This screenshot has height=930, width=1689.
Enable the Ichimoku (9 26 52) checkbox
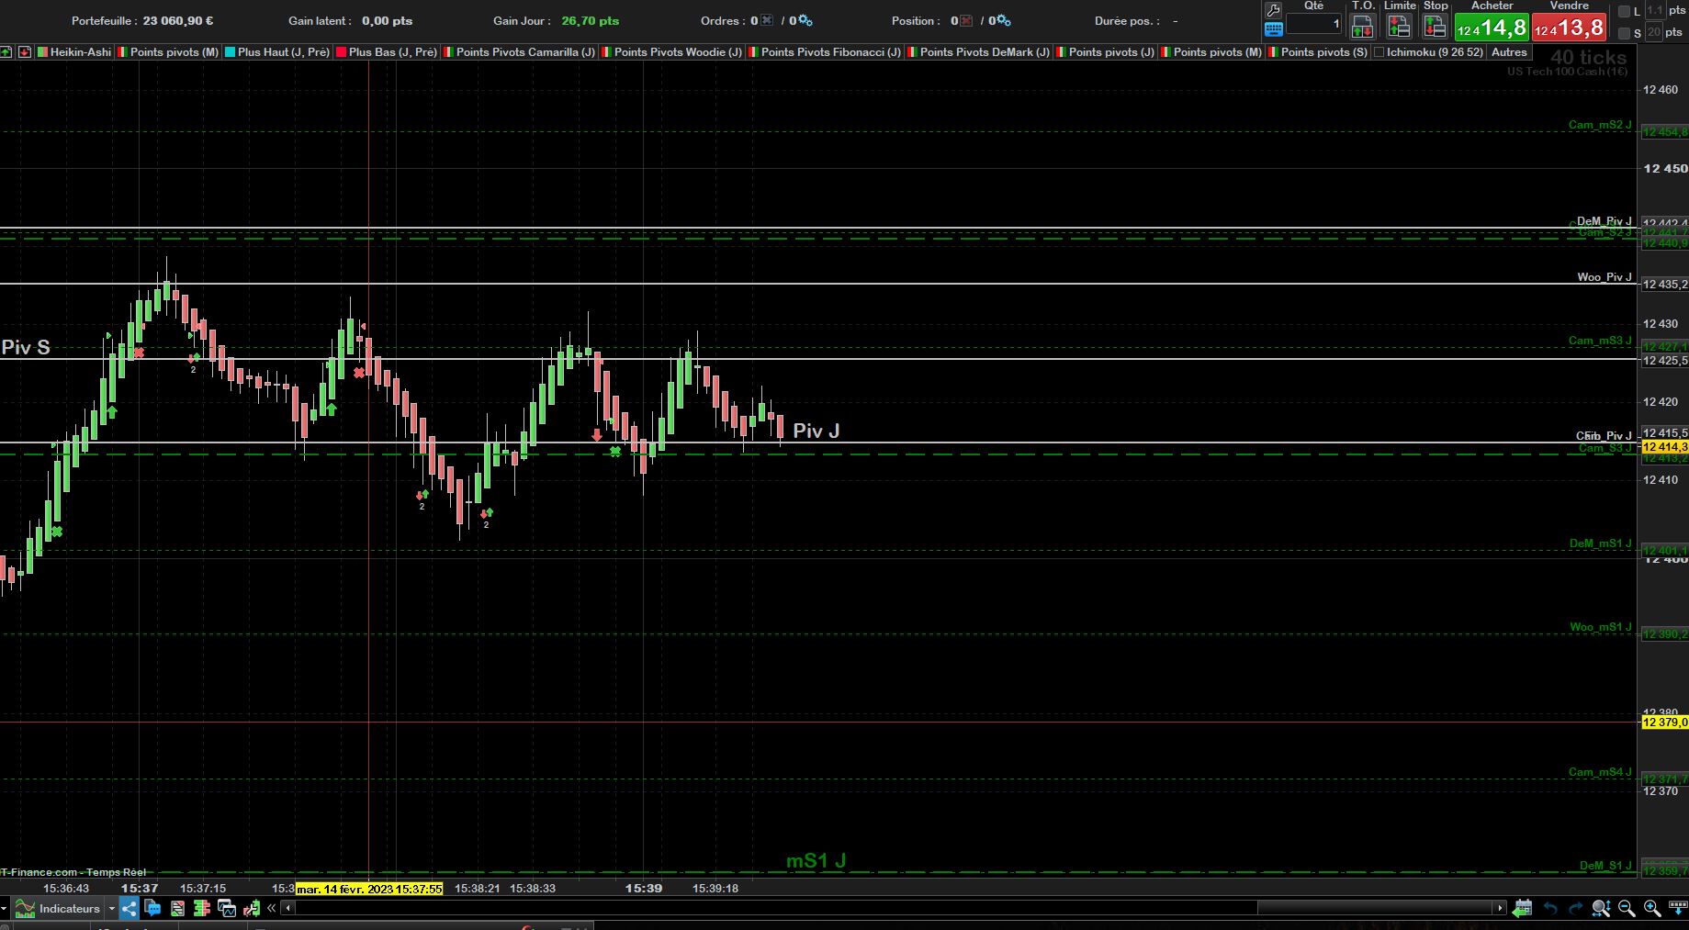tap(1379, 52)
